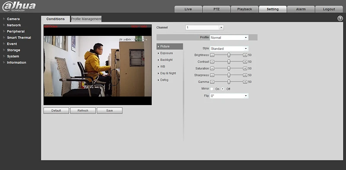346x170 pixels.
Task: Increase Contrast with the plus button
Action: point(245,62)
